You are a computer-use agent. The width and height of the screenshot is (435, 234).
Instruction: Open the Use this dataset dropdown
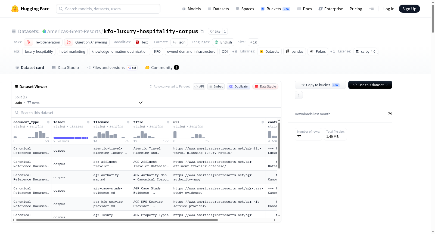pyautogui.click(x=370, y=85)
